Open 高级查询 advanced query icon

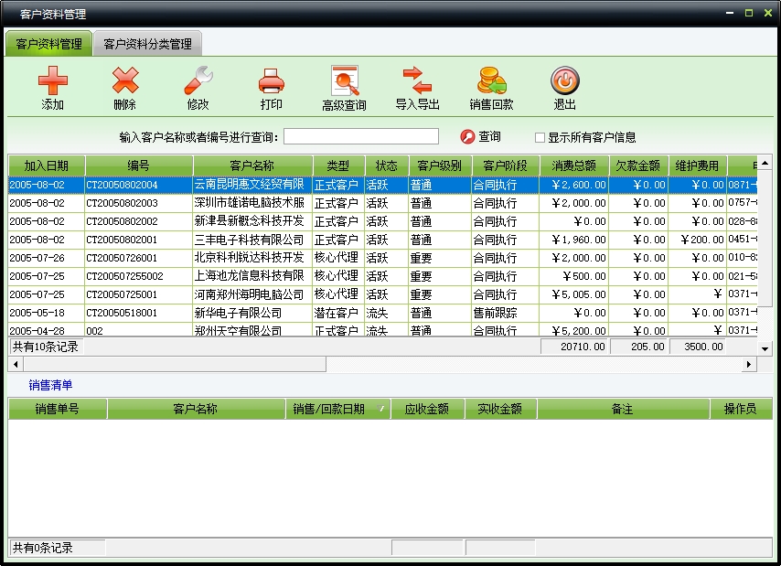pyautogui.click(x=344, y=82)
